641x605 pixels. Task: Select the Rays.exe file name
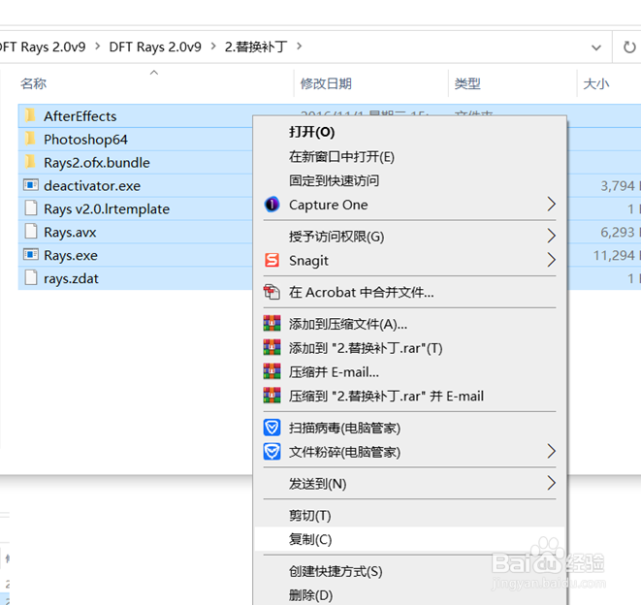click(x=71, y=256)
